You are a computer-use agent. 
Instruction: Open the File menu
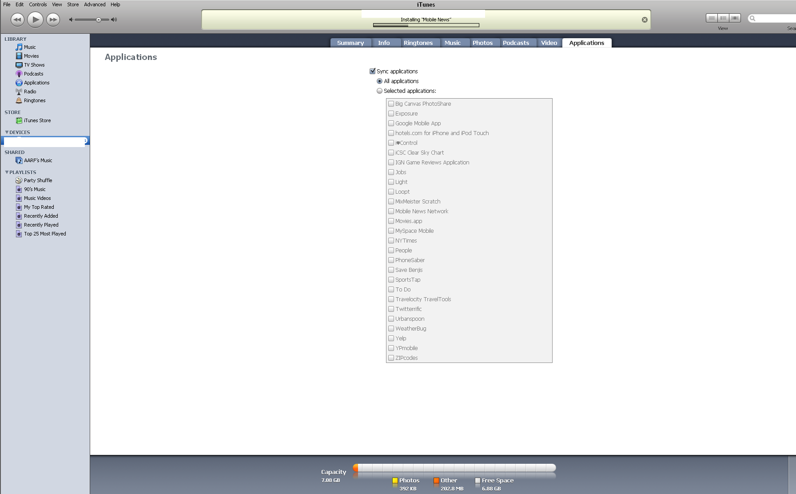[7, 4]
